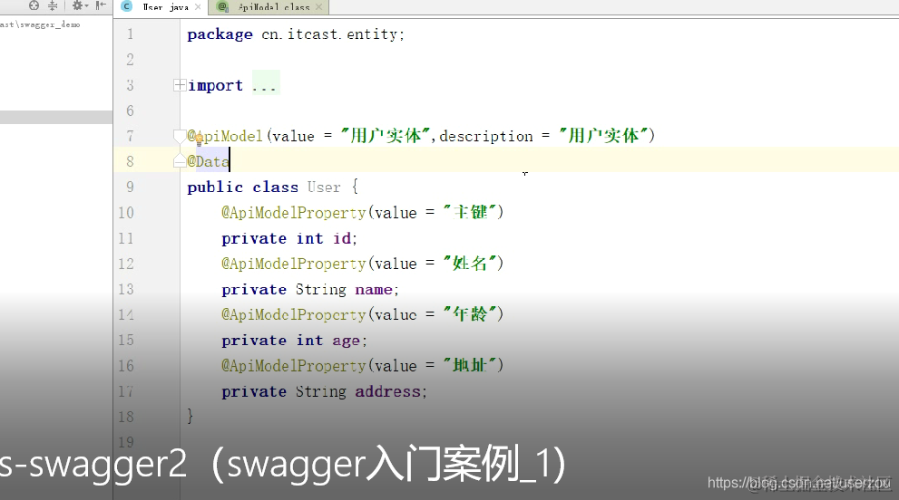The image size is (899, 500).
Task: Expand the folded import block
Action: tap(180, 85)
